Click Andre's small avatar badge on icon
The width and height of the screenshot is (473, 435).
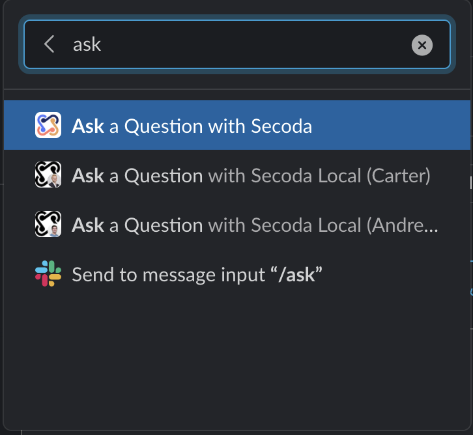click(55, 232)
